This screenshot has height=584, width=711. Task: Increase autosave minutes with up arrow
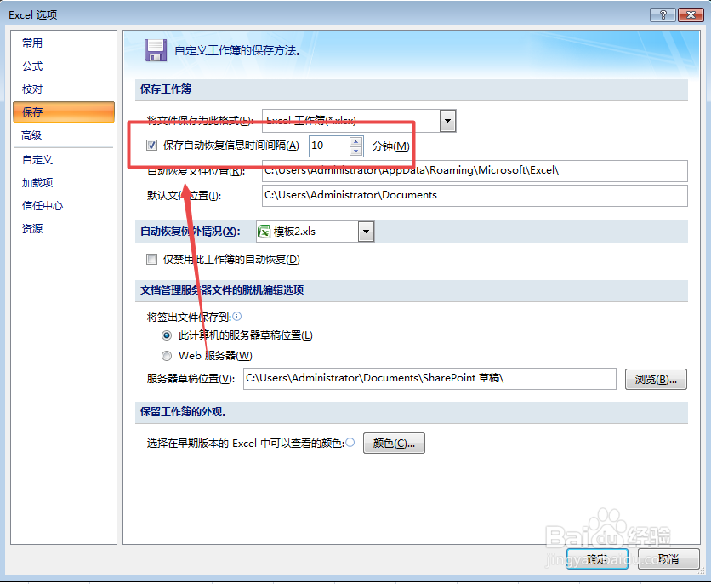click(356, 141)
